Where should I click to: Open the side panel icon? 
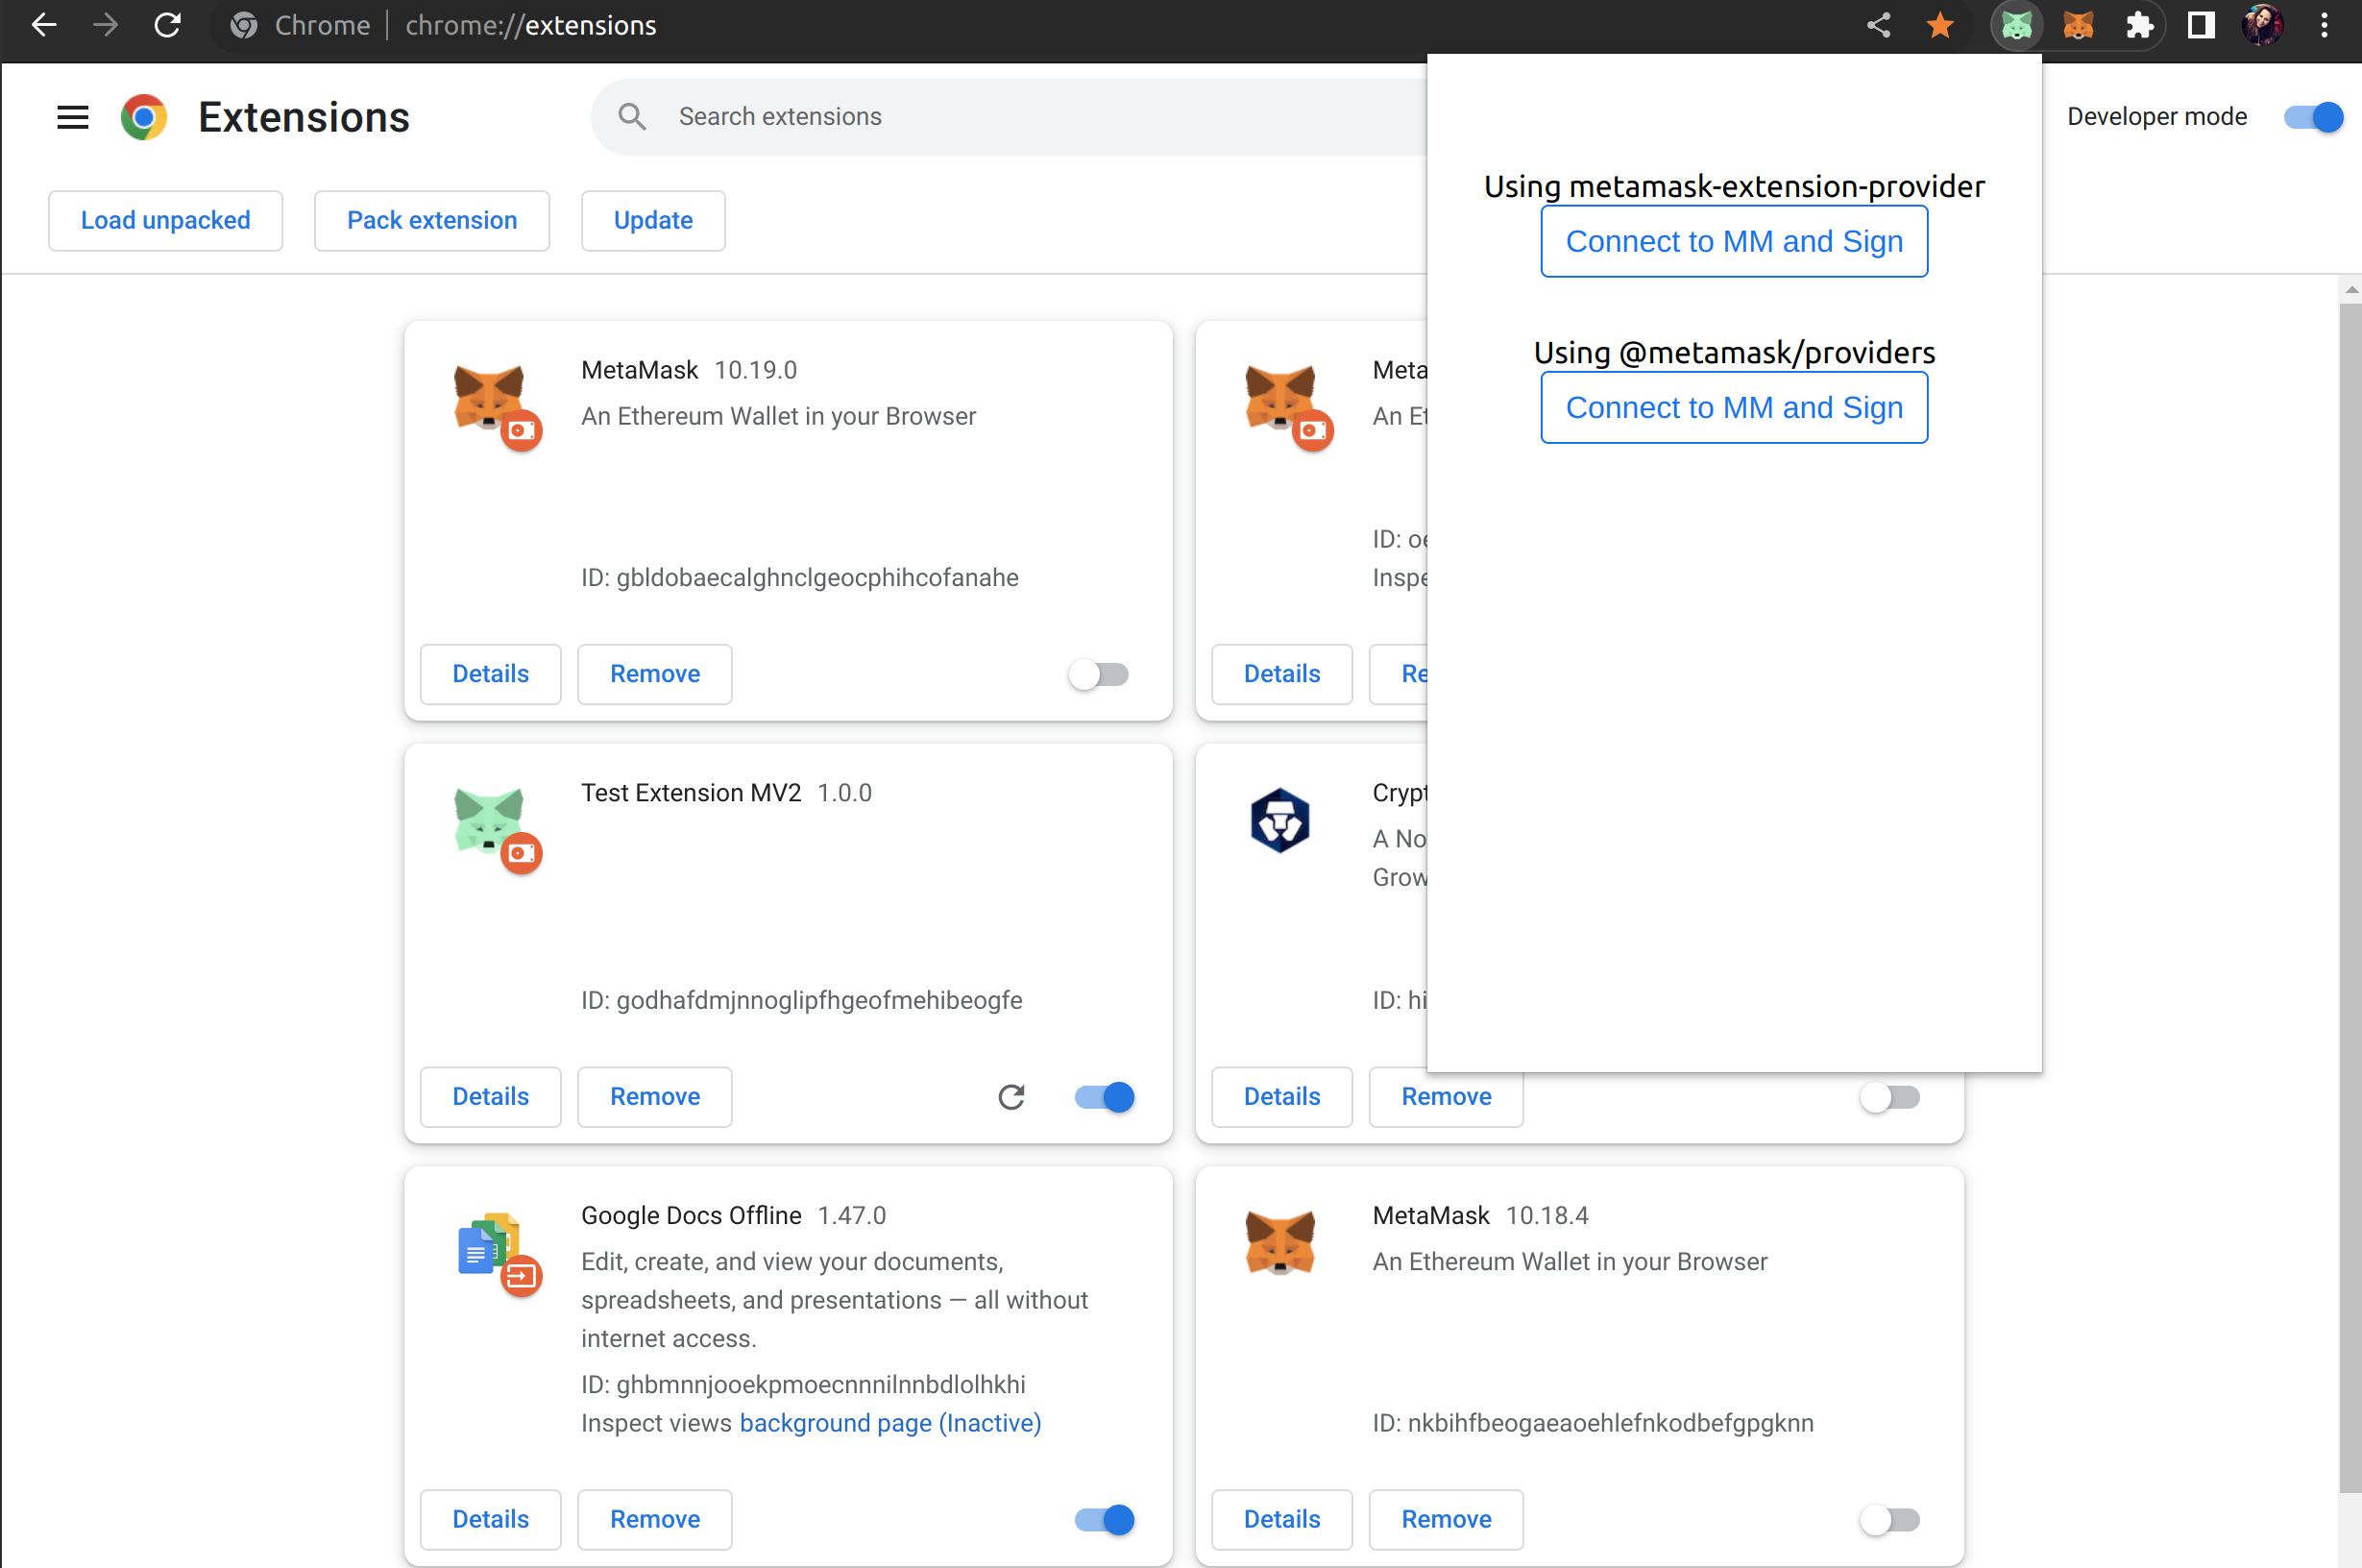(2200, 25)
